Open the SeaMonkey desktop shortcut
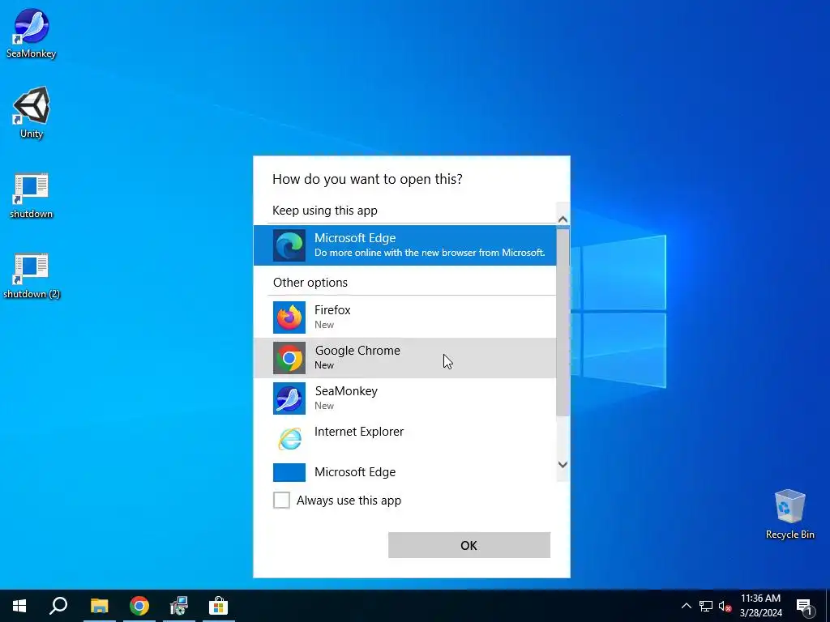Image resolution: width=830 pixels, height=622 pixels. 32,32
